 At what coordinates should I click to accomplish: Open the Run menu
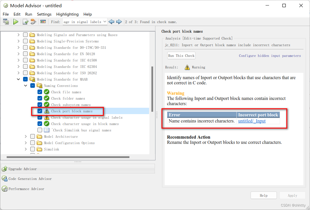click(29, 14)
